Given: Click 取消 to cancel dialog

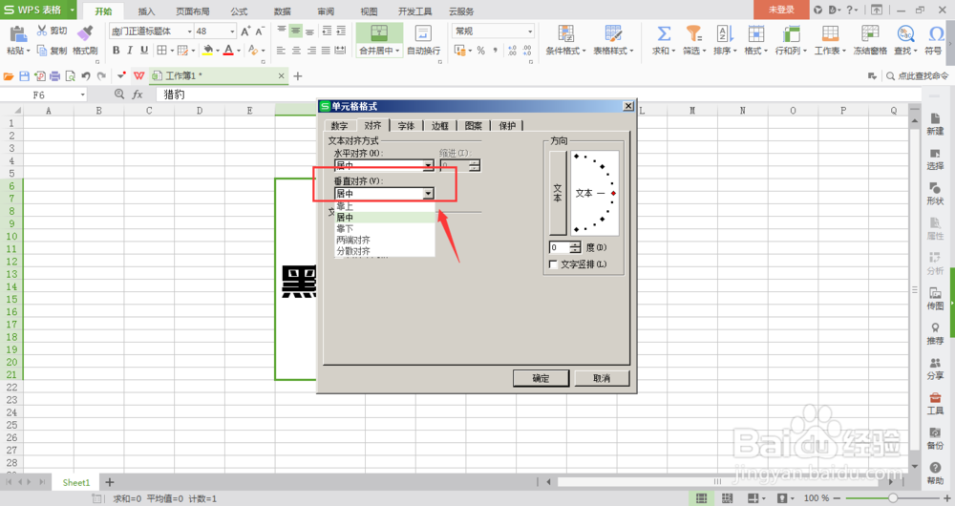Looking at the screenshot, I should 602,378.
